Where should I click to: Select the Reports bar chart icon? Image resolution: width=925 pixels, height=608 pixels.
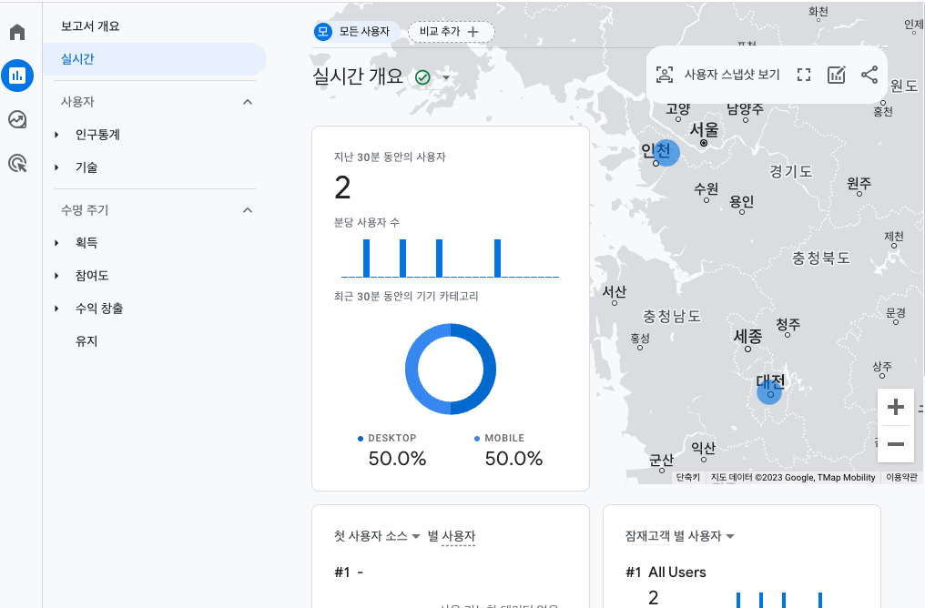17,76
